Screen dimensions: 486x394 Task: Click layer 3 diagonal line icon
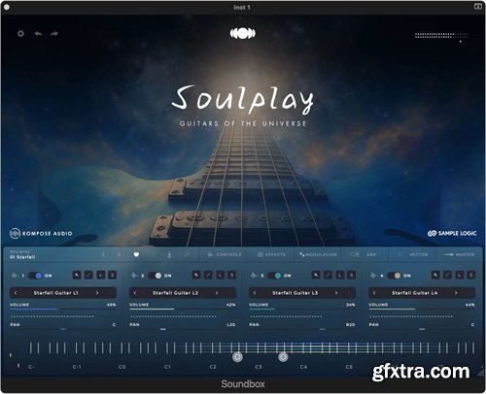328,275
